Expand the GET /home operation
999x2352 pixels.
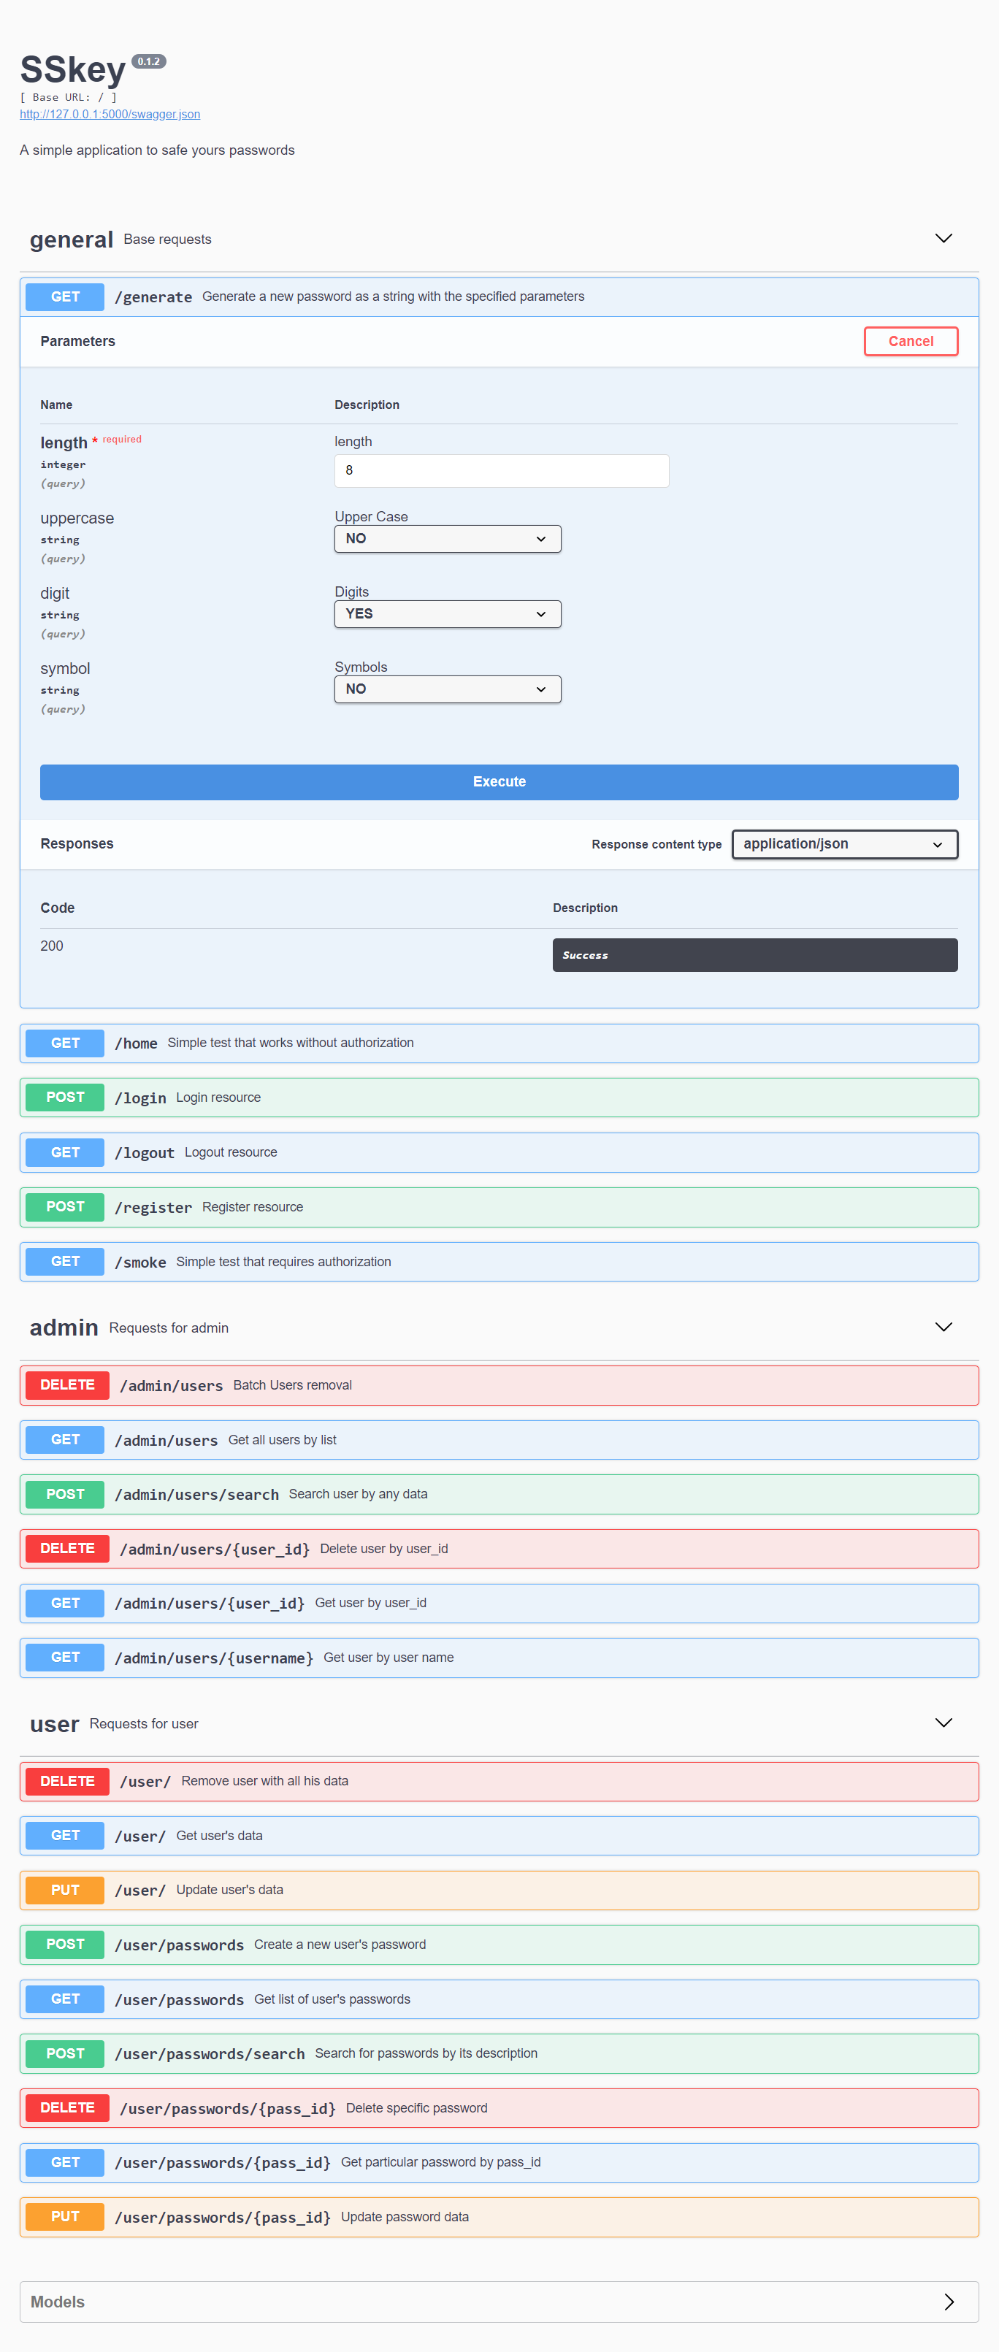499,1043
